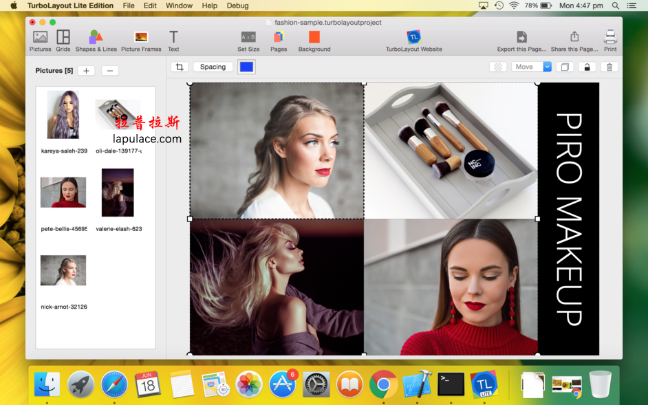Open the Pages tool
Screen dimensions: 648x405
click(279, 41)
